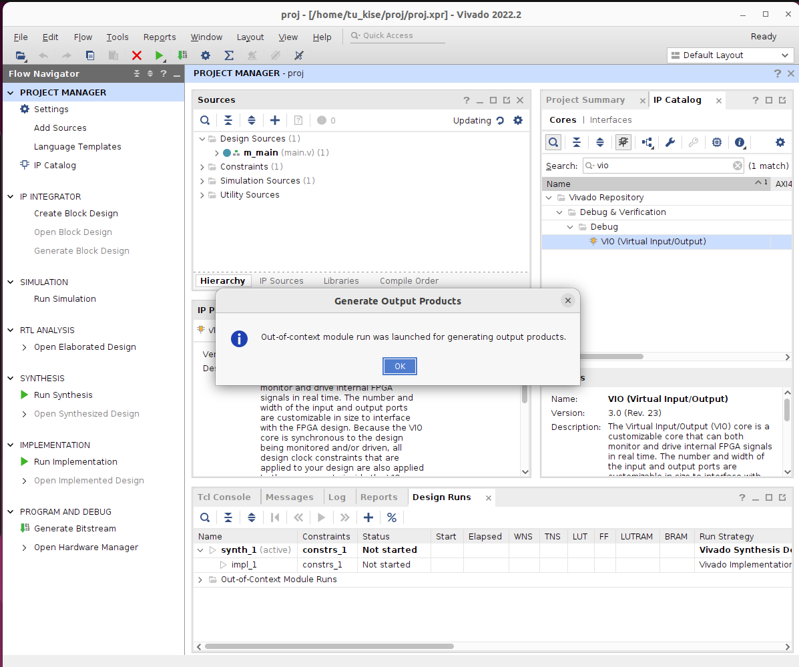Click add sources plus icon in Sources
799x667 pixels.
[x=275, y=120]
